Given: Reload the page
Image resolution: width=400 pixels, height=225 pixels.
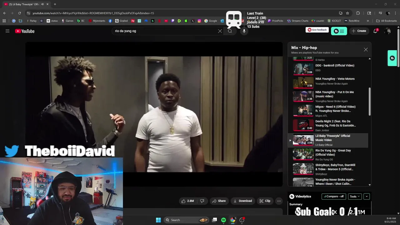Looking at the screenshot, I should [x=19, y=13].
